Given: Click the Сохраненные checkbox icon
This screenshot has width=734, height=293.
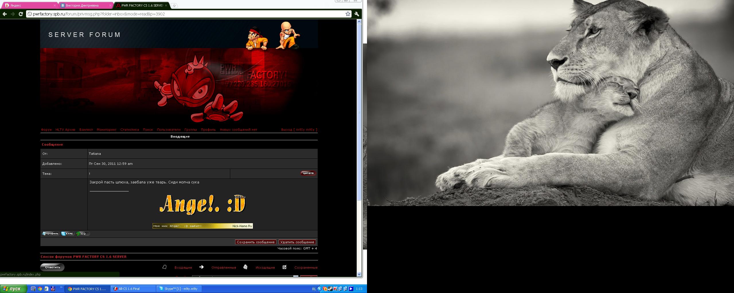Looking at the screenshot, I should point(284,267).
